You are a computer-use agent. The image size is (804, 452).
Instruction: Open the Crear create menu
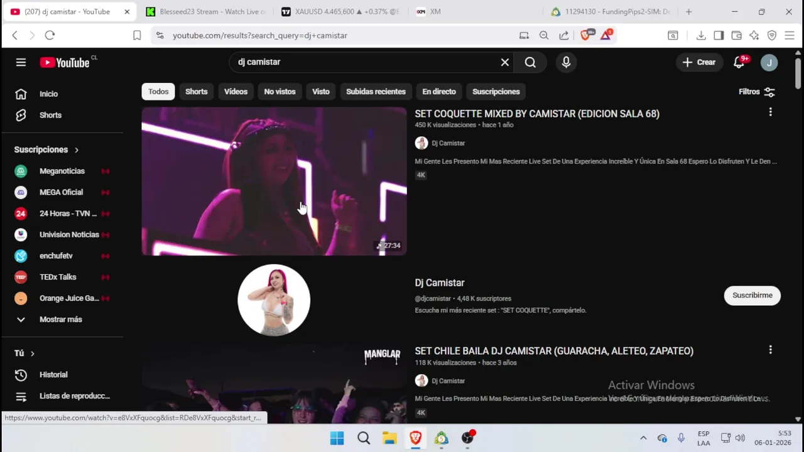pyautogui.click(x=699, y=62)
